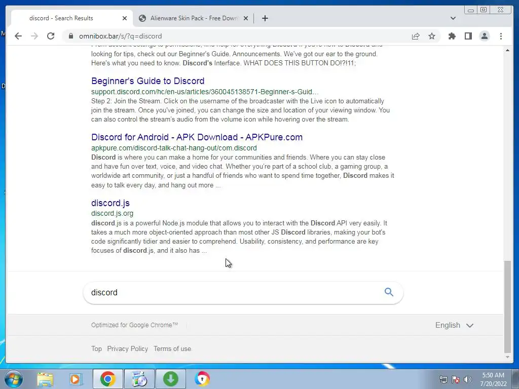Open the Beginner's Guide to Discord result
This screenshot has width=519, height=389.
coord(147,81)
